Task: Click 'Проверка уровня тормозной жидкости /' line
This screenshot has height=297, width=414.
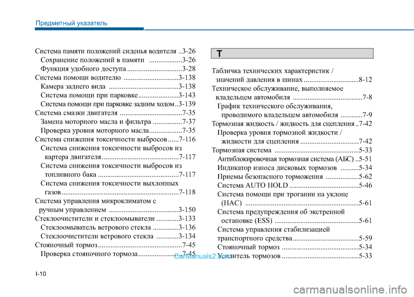Action: (x=279, y=133)
